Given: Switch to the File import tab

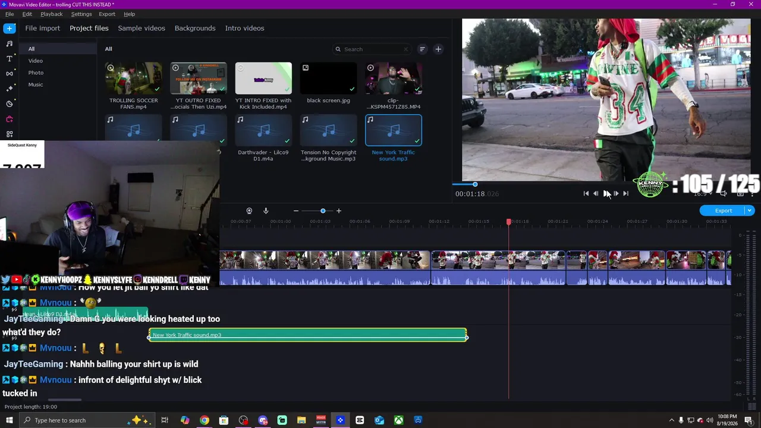Looking at the screenshot, I should point(43,28).
